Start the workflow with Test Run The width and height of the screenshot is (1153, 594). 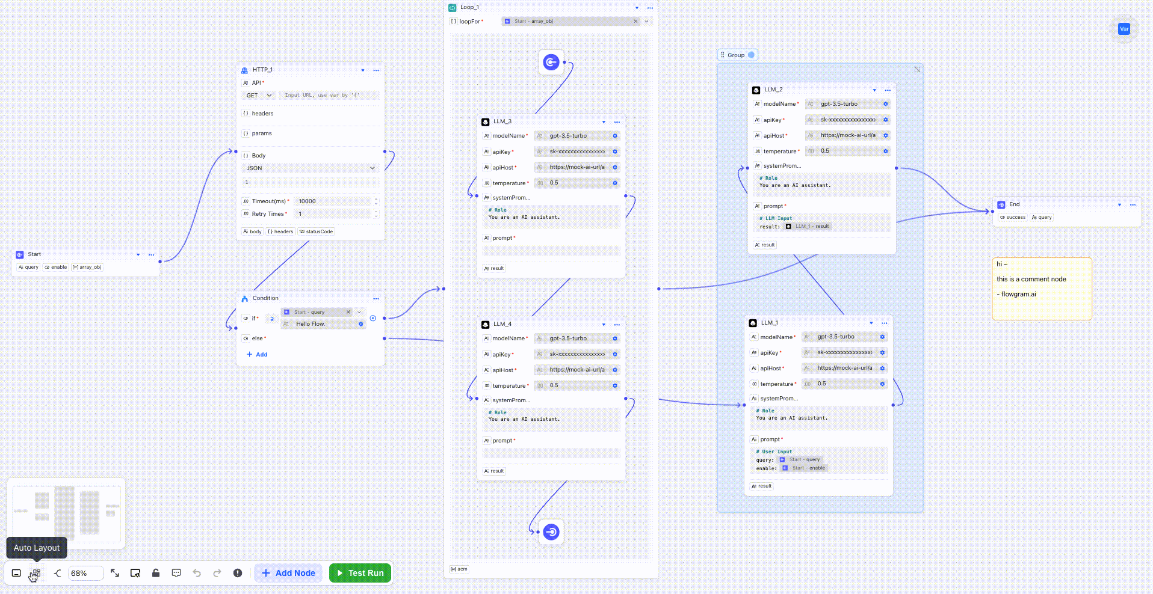pos(360,573)
